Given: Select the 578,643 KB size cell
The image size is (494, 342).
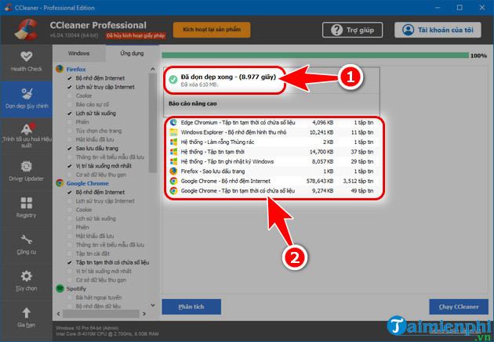Looking at the screenshot, I should pyautogui.click(x=319, y=181).
